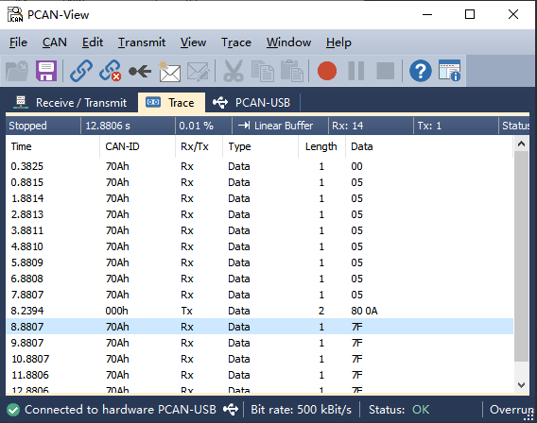Click the Connect chain link icon

point(81,71)
